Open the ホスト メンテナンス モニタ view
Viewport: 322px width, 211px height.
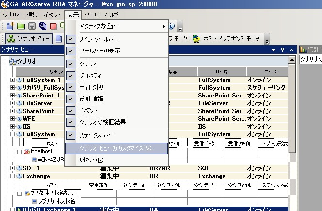tap(226, 39)
